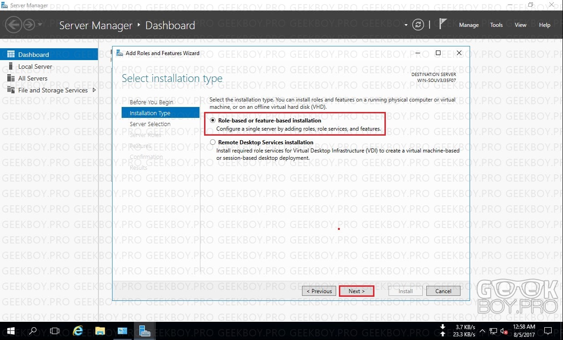Open the Manage menu
The image size is (563, 340).
pos(469,25)
